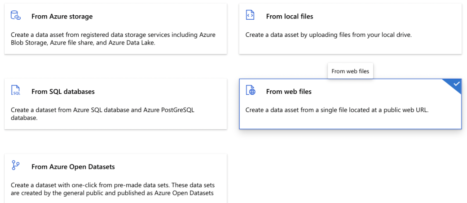
Task: Choose the From web files card title
Action: pos(289,92)
